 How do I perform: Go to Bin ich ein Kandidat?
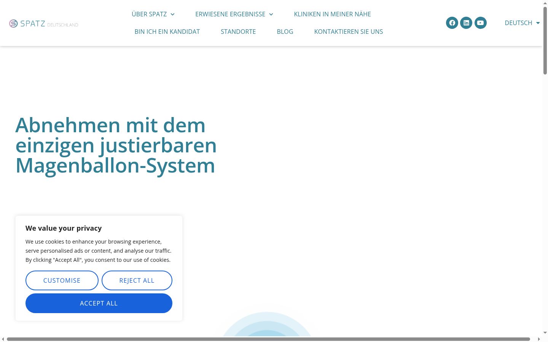tap(167, 32)
